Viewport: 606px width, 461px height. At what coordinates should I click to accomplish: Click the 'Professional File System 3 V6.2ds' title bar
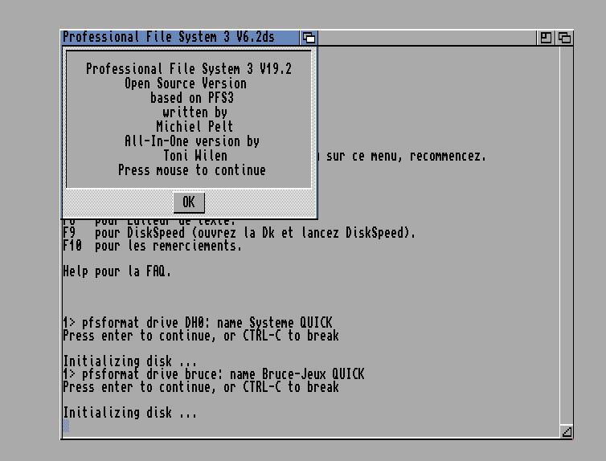169,37
